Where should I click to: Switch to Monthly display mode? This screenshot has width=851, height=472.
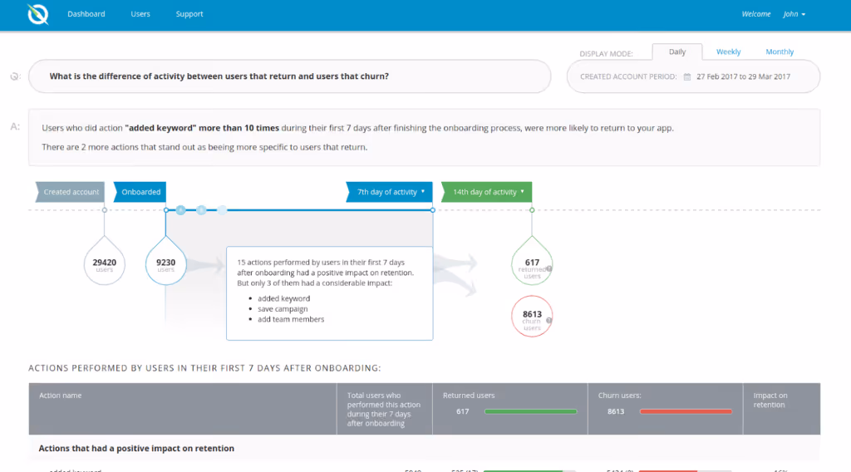pos(780,52)
